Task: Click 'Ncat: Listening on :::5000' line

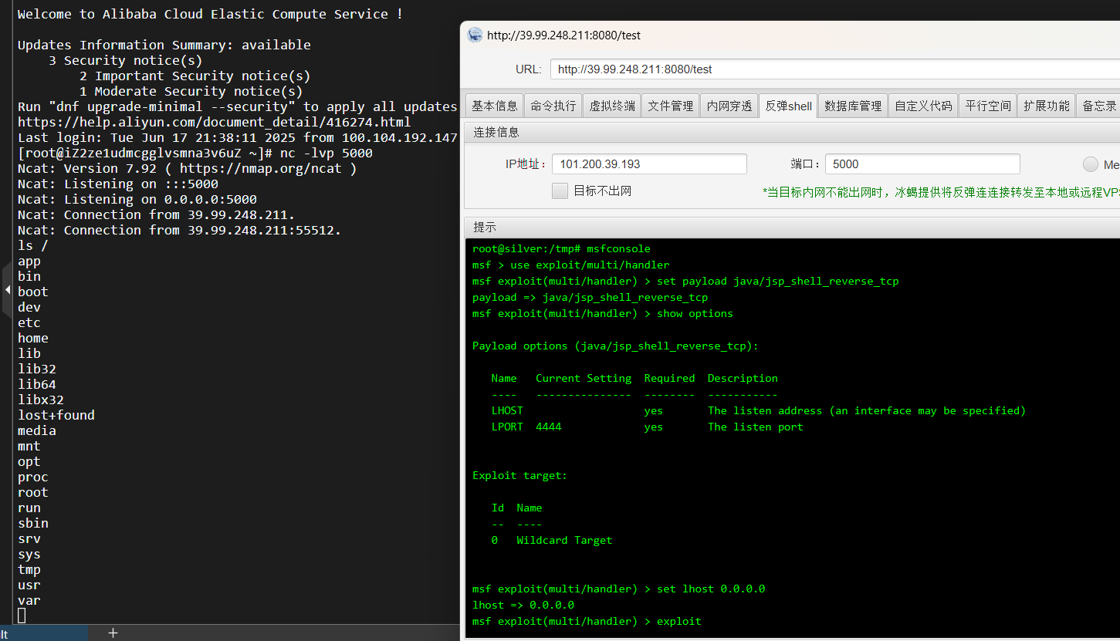Action: click(x=118, y=184)
